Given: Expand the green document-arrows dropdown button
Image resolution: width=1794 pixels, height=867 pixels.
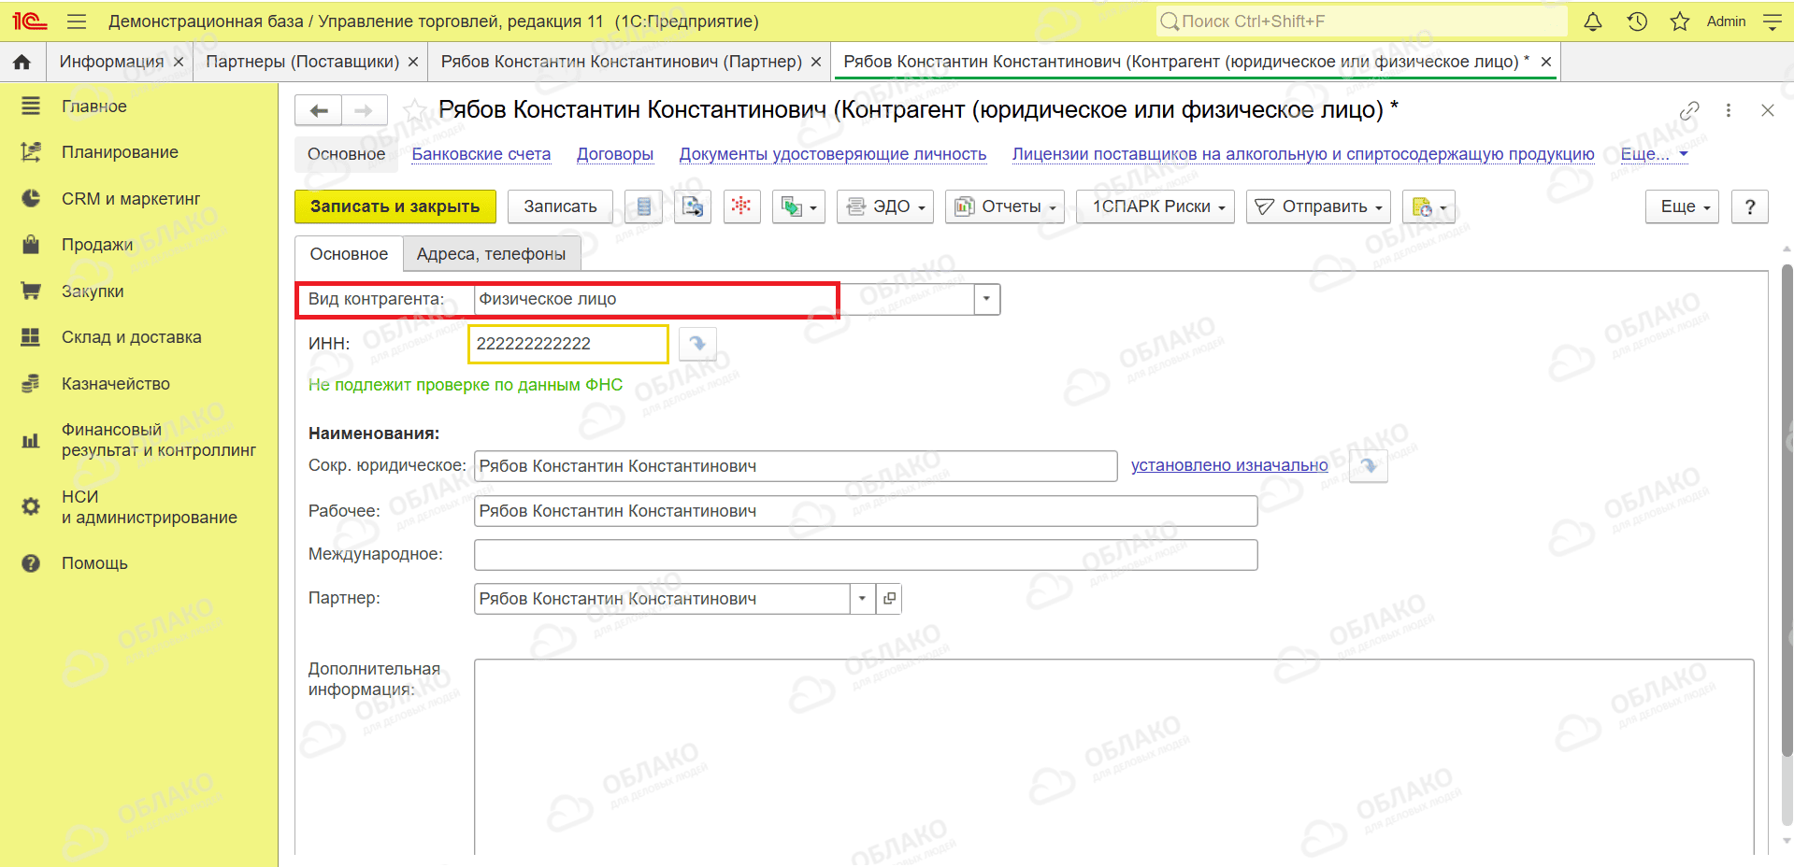Looking at the screenshot, I should pyautogui.click(x=798, y=206).
